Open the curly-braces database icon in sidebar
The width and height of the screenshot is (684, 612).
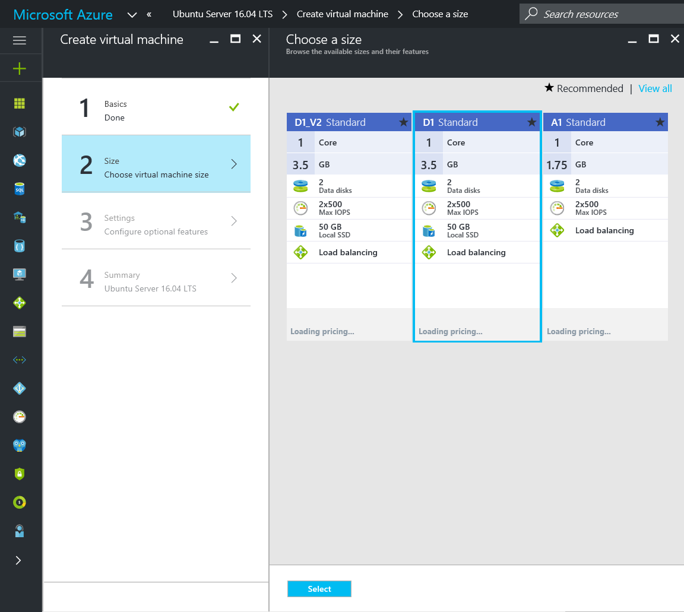click(19, 246)
